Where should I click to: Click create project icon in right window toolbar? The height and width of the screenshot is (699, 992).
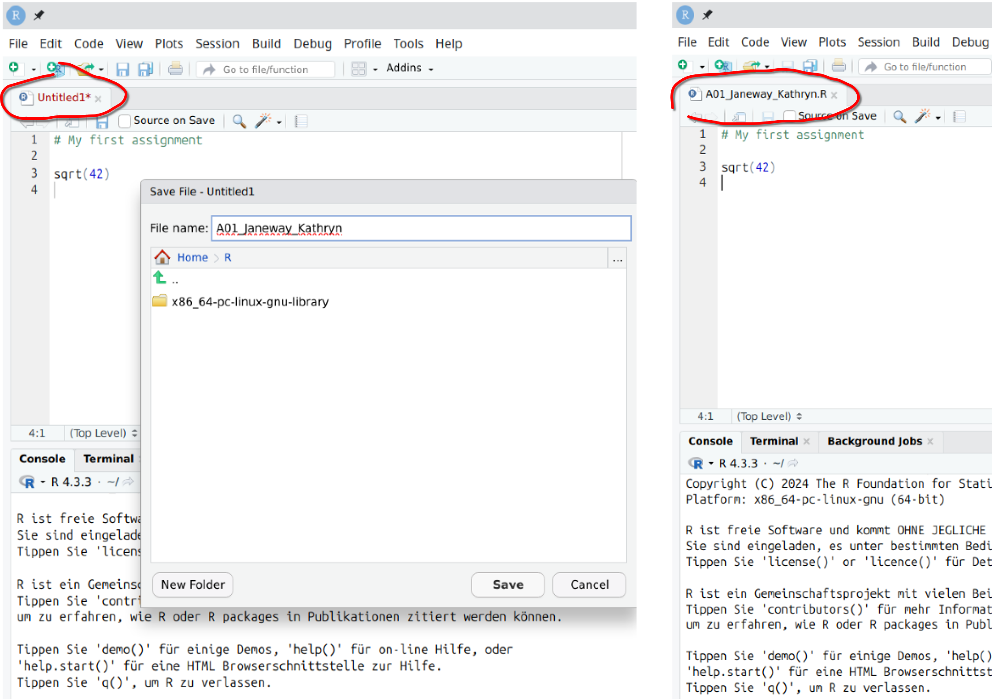722,66
